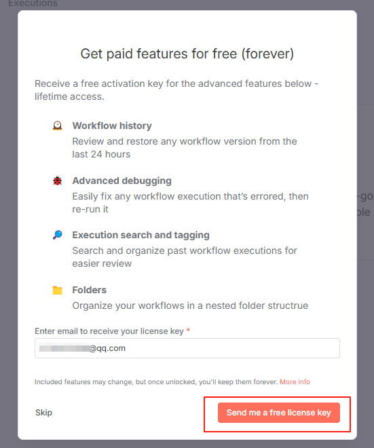The image size is (374, 448).
Task: Click the clock icon beside Workflow history
Action: coord(58,126)
